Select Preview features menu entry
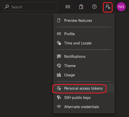Screen dimensions: 129x117 pos(84,20)
